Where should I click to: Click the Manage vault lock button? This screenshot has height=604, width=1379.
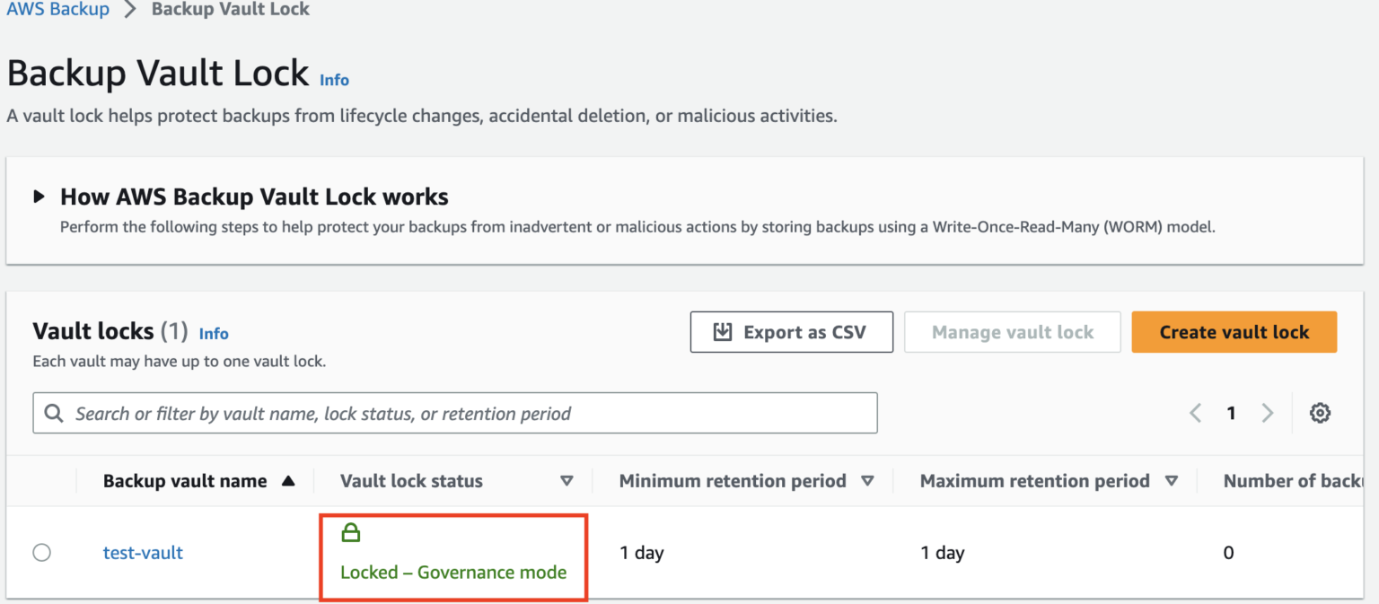coord(1013,331)
